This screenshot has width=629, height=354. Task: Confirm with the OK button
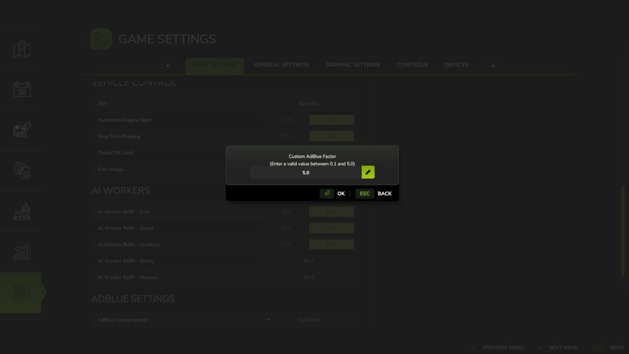point(341,193)
